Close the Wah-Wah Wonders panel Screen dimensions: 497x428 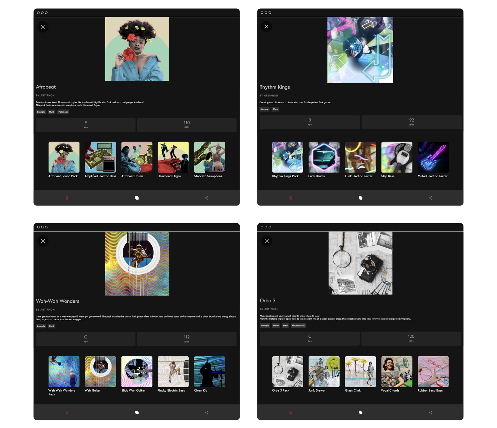coord(43,241)
